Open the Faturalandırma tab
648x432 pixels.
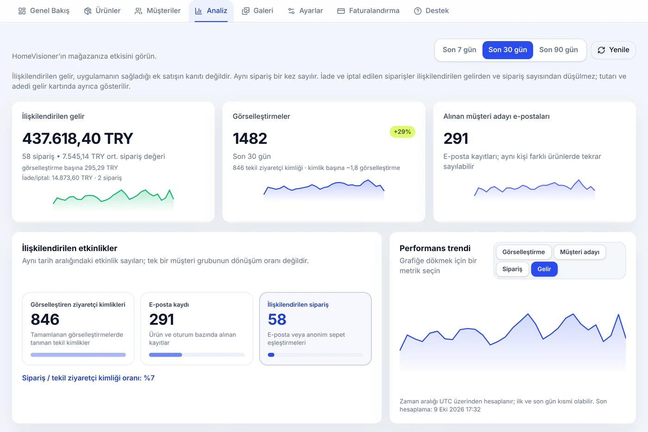coord(368,11)
